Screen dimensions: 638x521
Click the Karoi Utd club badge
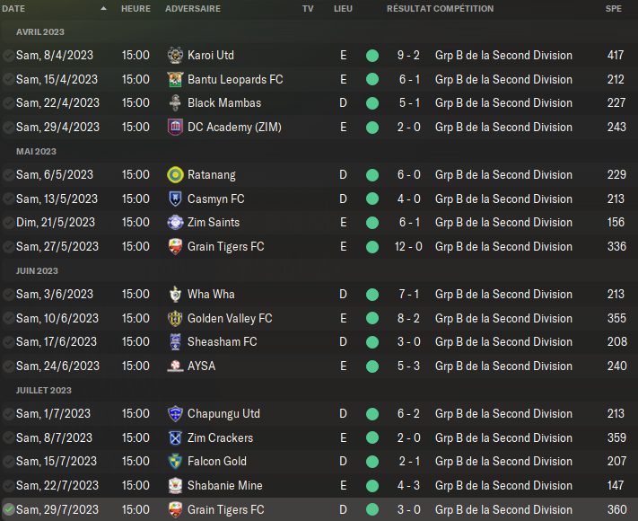click(x=175, y=56)
